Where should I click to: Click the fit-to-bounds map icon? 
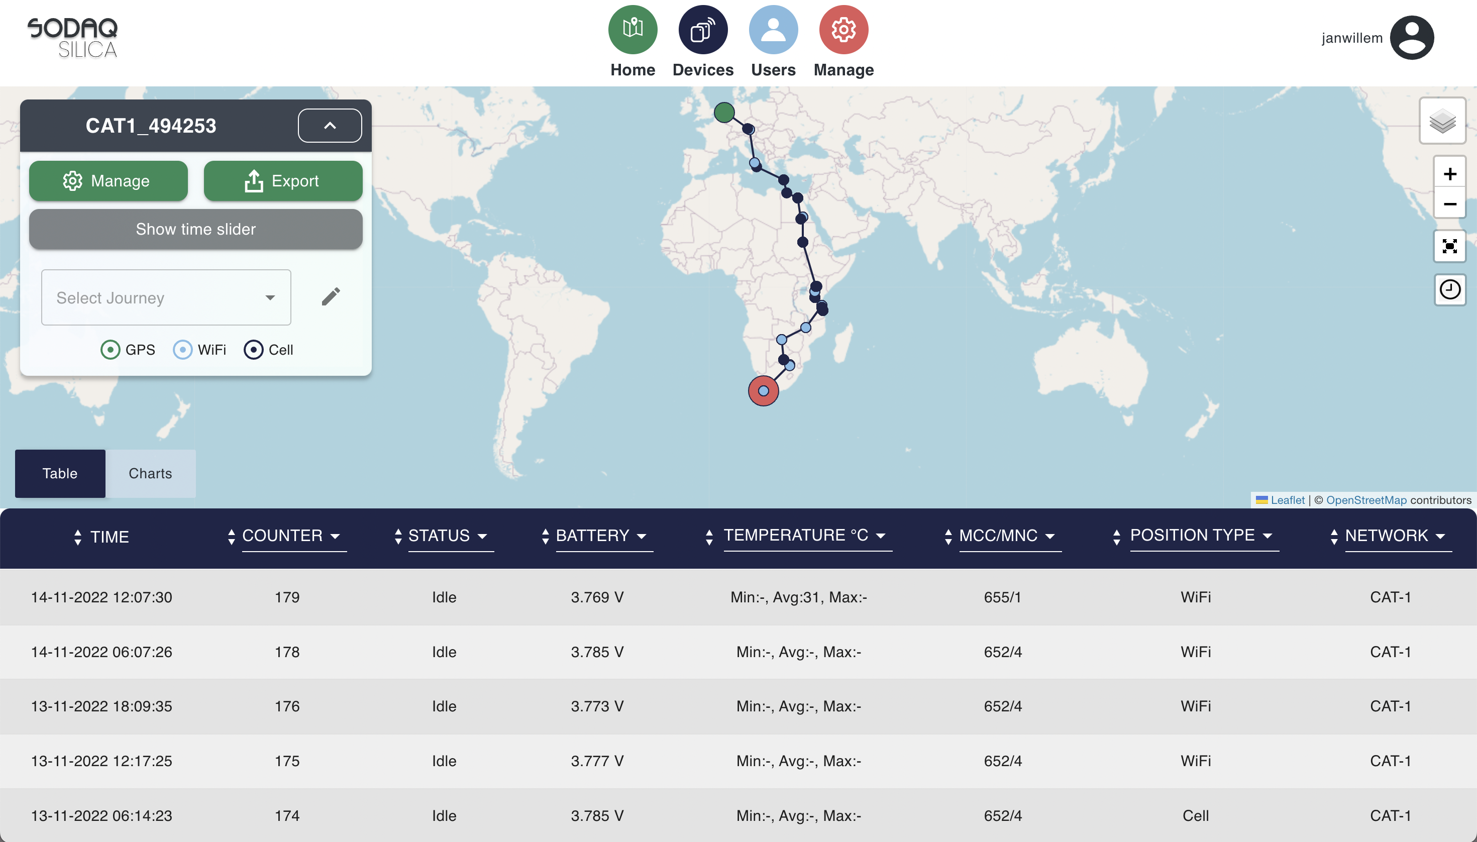[1449, 247]
